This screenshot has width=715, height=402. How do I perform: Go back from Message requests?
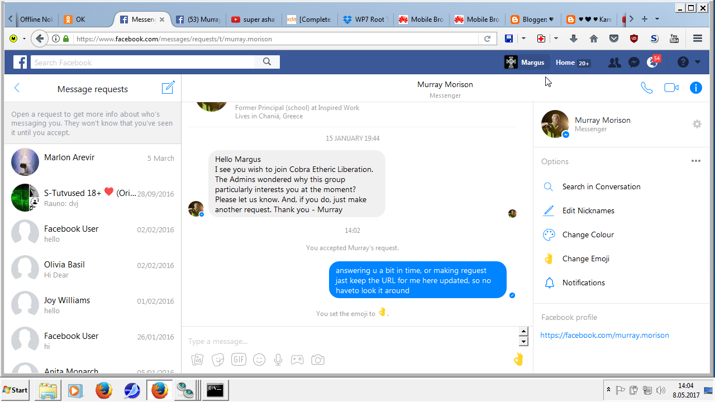(x=17, y=88)
